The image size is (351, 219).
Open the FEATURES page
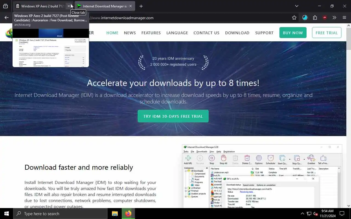[151, 33]
